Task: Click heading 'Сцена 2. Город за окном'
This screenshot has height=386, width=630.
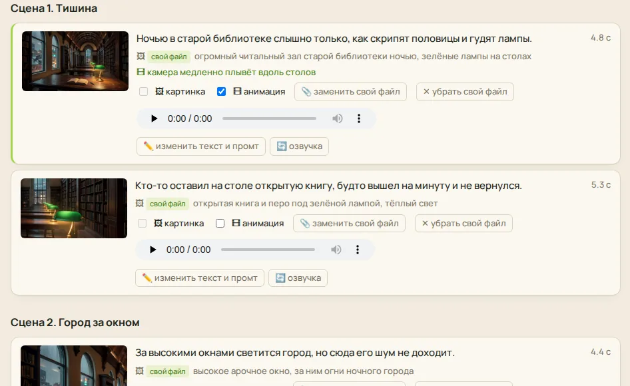Action: (x=75, y=323)
